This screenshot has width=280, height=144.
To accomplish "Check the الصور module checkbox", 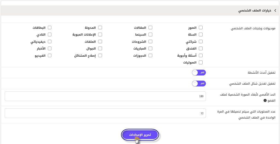I will point(201,28).
